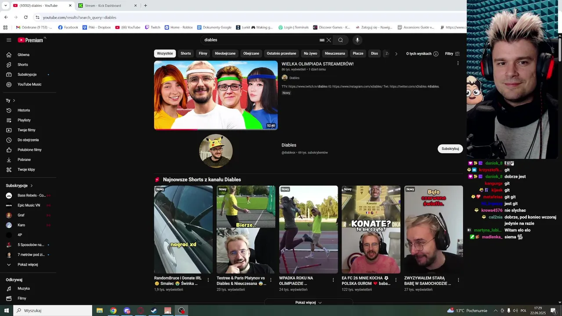Open options for ZWYZYWAŁEM STARĄ BABĘ short

point(458,280)
